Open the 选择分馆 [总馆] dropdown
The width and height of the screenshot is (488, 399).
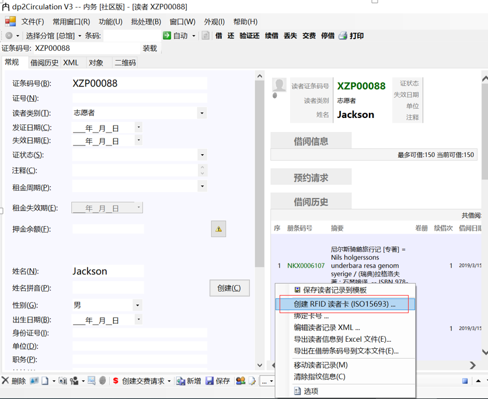(53, 36)
